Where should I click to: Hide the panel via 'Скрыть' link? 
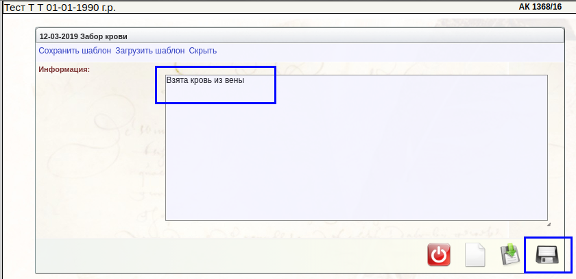tap(203, 51)
